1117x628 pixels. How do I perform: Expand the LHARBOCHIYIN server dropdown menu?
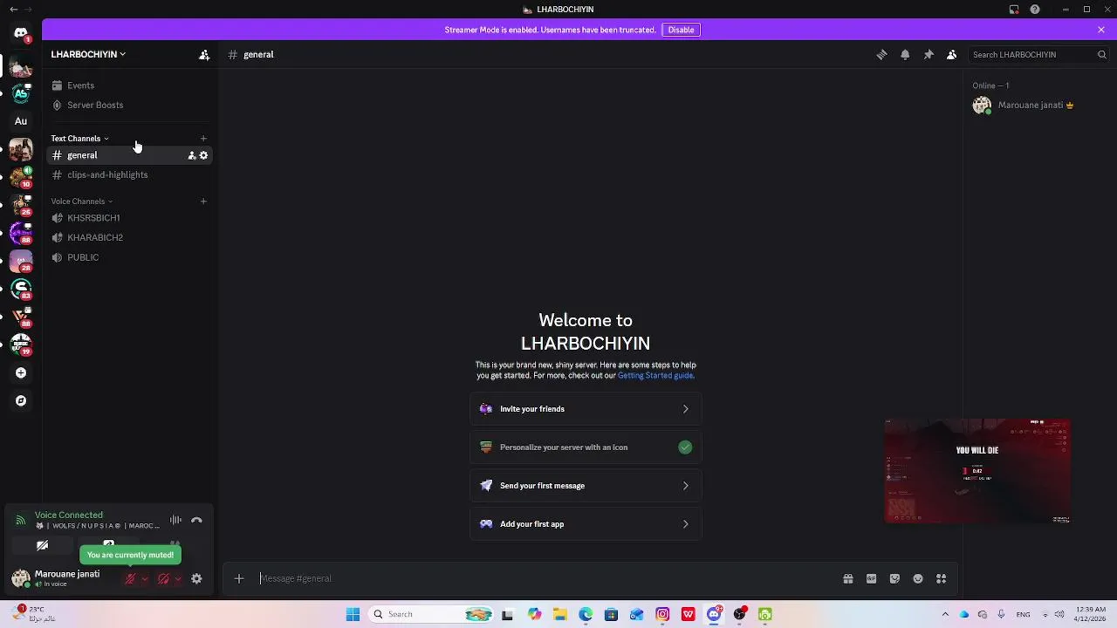coord(88,54)
